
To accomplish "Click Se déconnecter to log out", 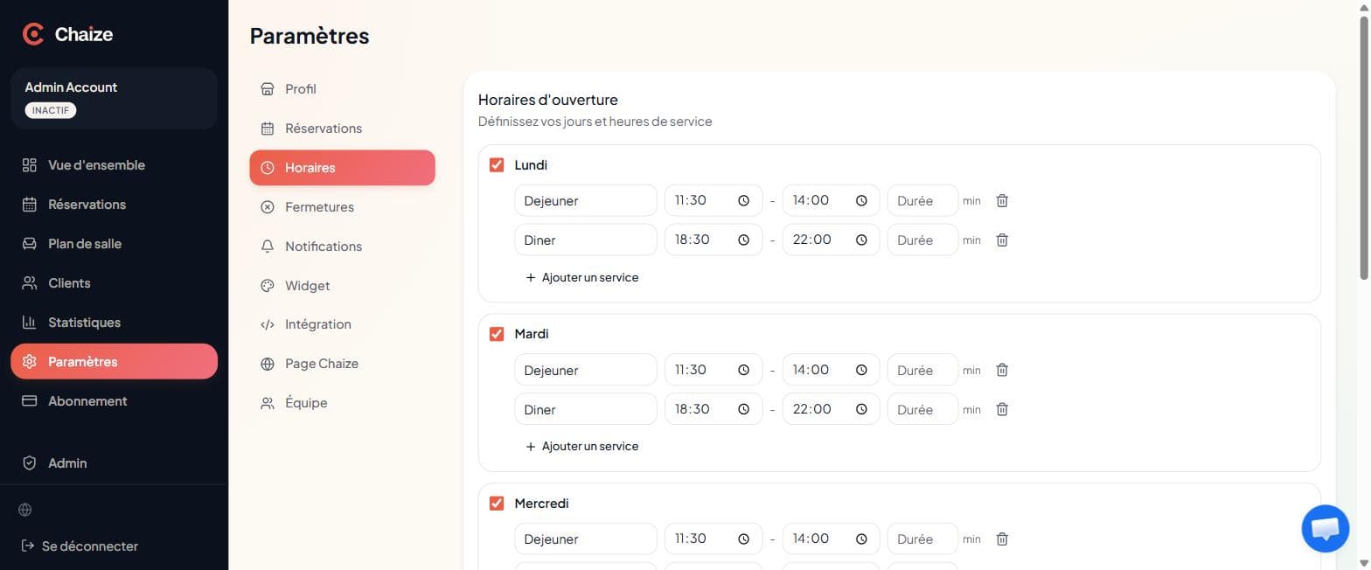I will coord(80,546).
